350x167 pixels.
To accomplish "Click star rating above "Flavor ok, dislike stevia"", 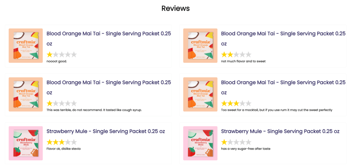I will click(62, 142).
